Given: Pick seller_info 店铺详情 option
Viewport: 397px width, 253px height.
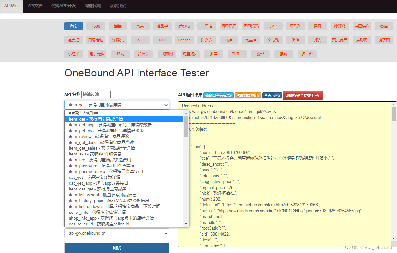Looking at the screenshot, I should [124, 212].
